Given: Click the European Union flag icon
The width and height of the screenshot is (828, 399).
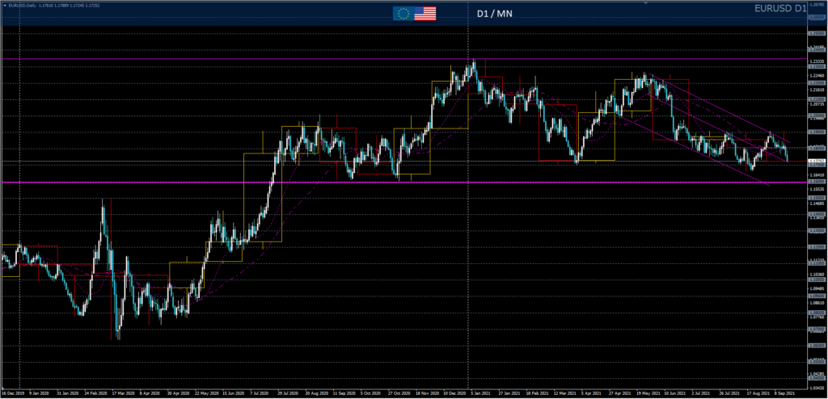Looking at the screenshot, I should tap(402, 13).
